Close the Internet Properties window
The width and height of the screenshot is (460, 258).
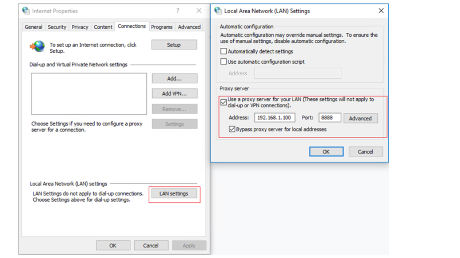pos(199,11)
